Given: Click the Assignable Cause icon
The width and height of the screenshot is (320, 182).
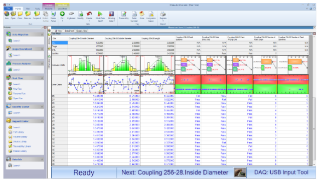Looking at the screenshot, I should (x=151, y=14).
